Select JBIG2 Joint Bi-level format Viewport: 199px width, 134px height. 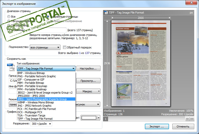click(46, 93)
